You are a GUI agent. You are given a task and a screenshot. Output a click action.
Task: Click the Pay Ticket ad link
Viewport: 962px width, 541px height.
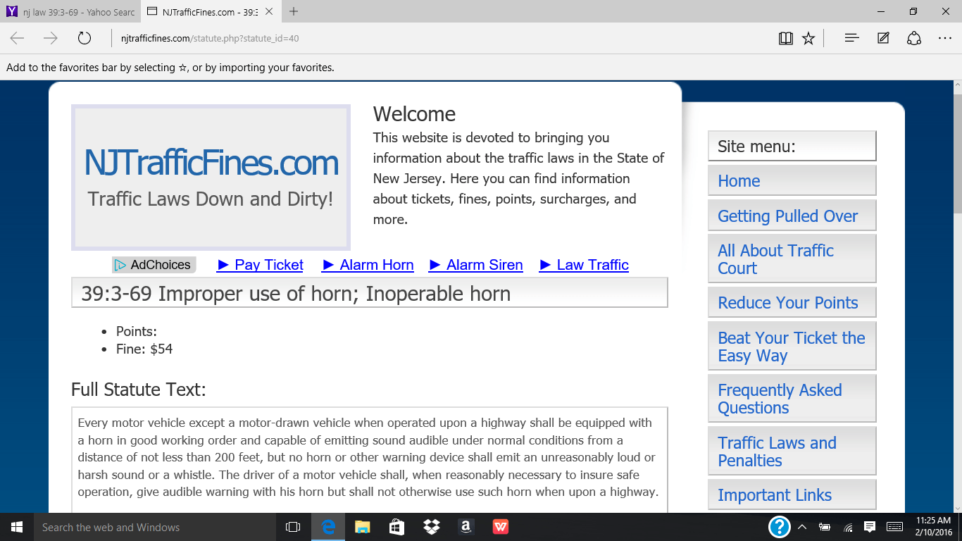pyautogui.click(x=261, y=265)
